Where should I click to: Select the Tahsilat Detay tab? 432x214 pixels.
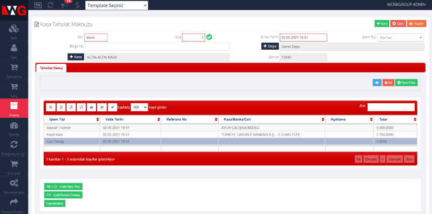tap(51, 68)
